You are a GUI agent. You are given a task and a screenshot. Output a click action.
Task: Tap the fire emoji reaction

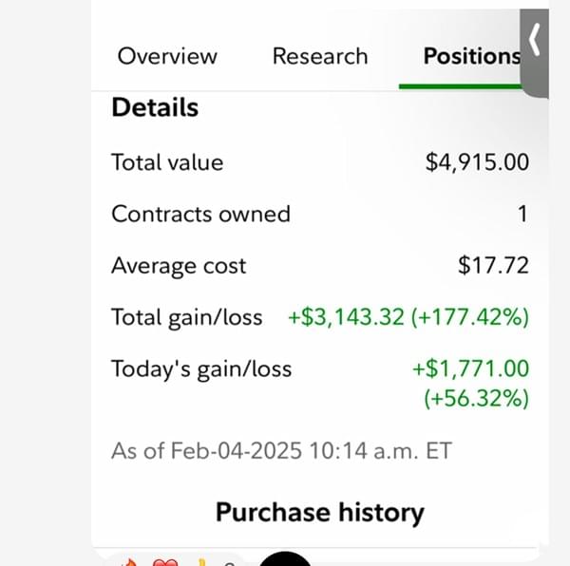[130, 562]
